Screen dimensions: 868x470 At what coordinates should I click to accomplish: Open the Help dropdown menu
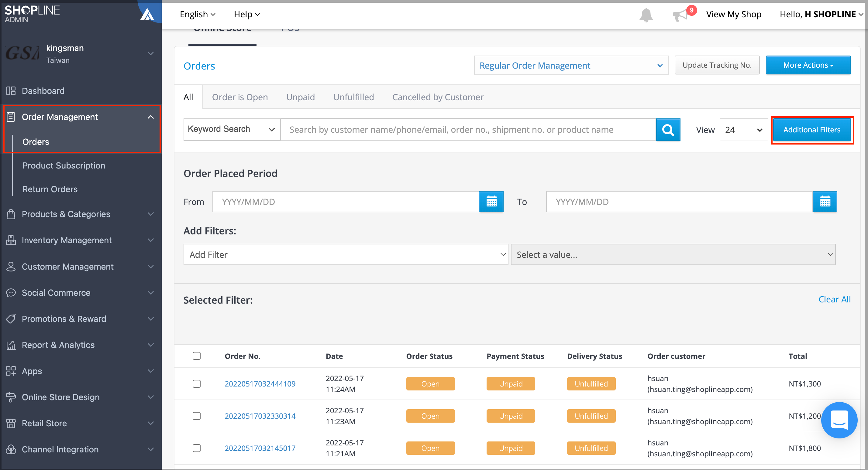tap(247, 14)
